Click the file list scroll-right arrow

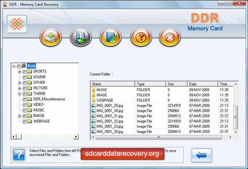(230, 137)
